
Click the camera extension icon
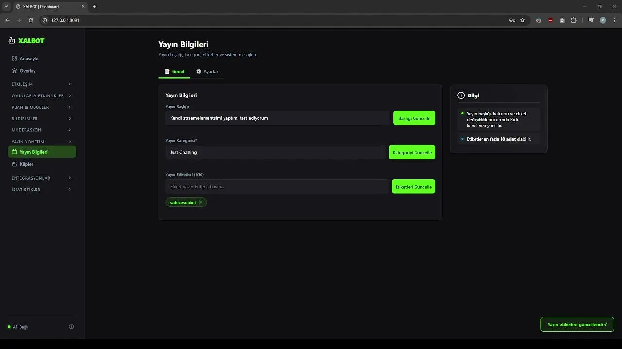tap(562, 20)
